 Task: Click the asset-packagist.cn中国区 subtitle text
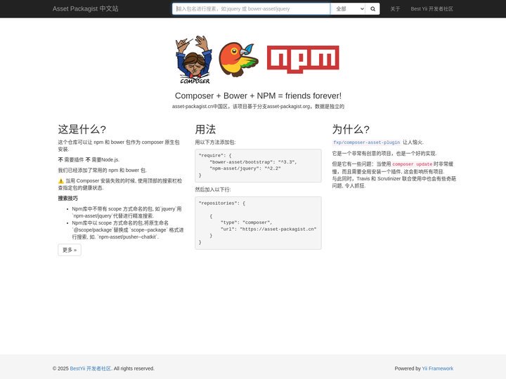pyautogui.click(x=258, y=107)
